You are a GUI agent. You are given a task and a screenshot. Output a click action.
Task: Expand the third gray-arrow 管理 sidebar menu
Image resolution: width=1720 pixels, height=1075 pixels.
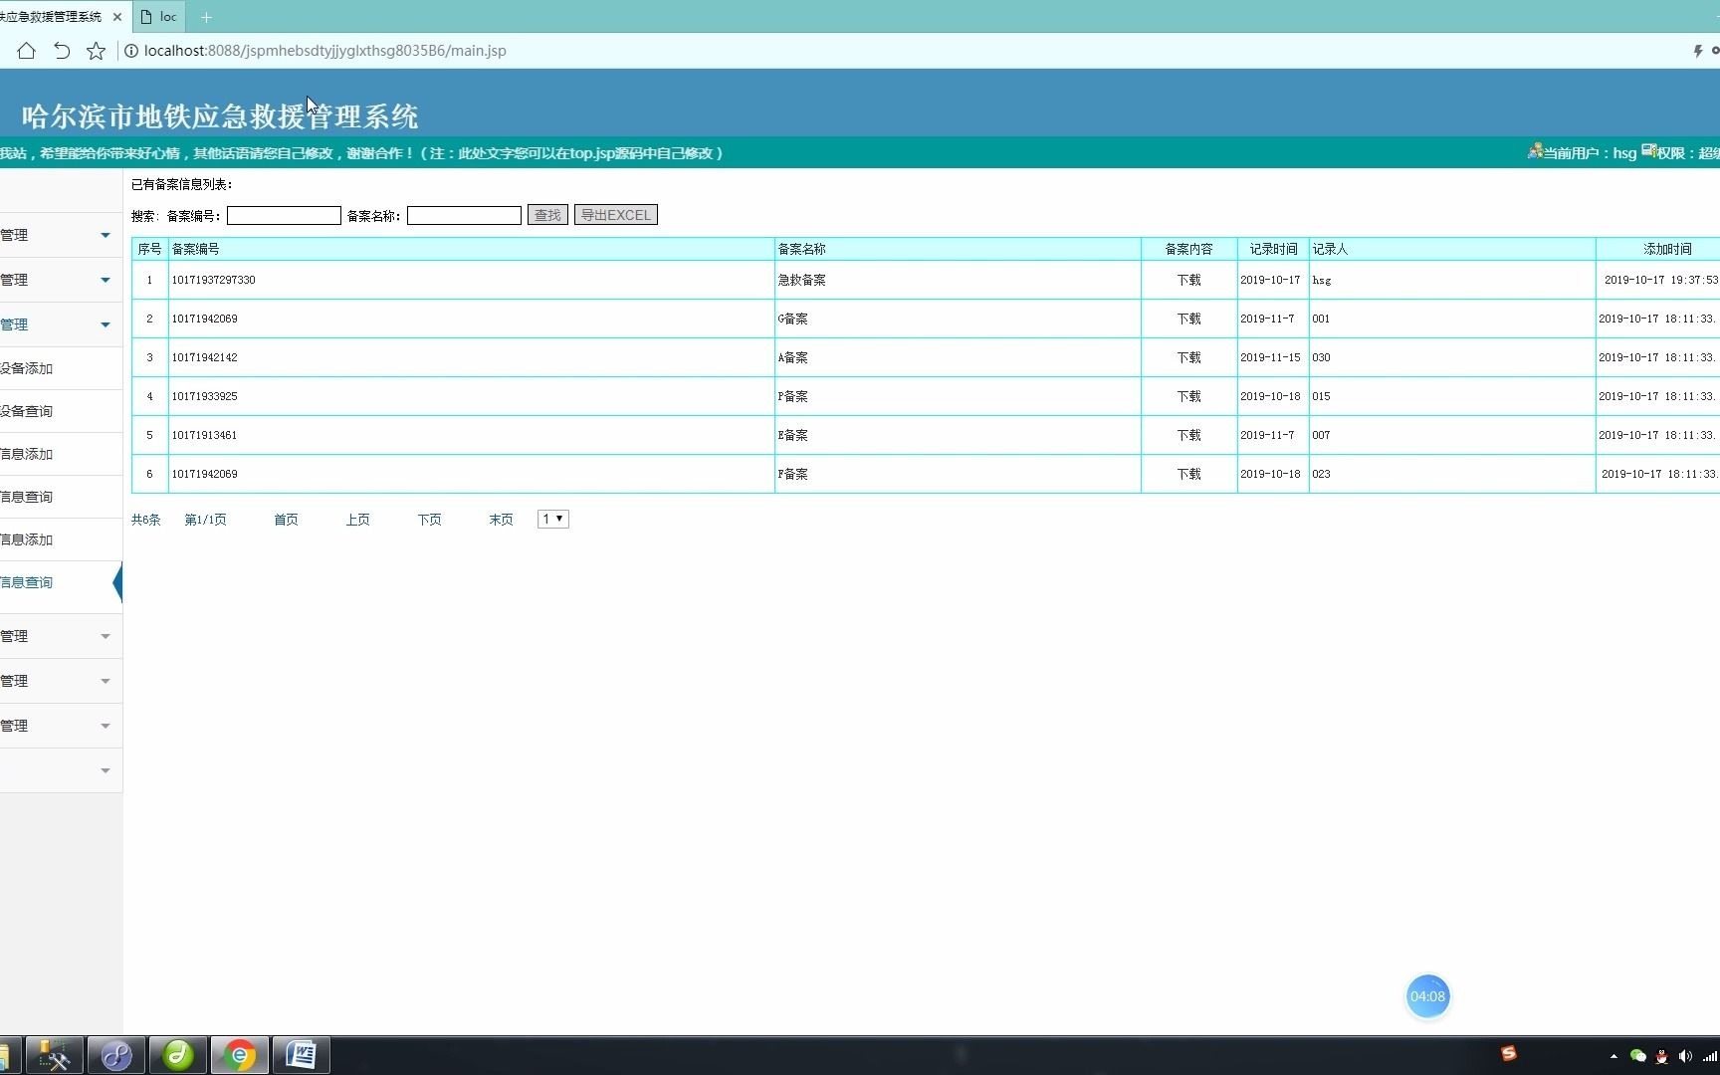pos(61,726)
